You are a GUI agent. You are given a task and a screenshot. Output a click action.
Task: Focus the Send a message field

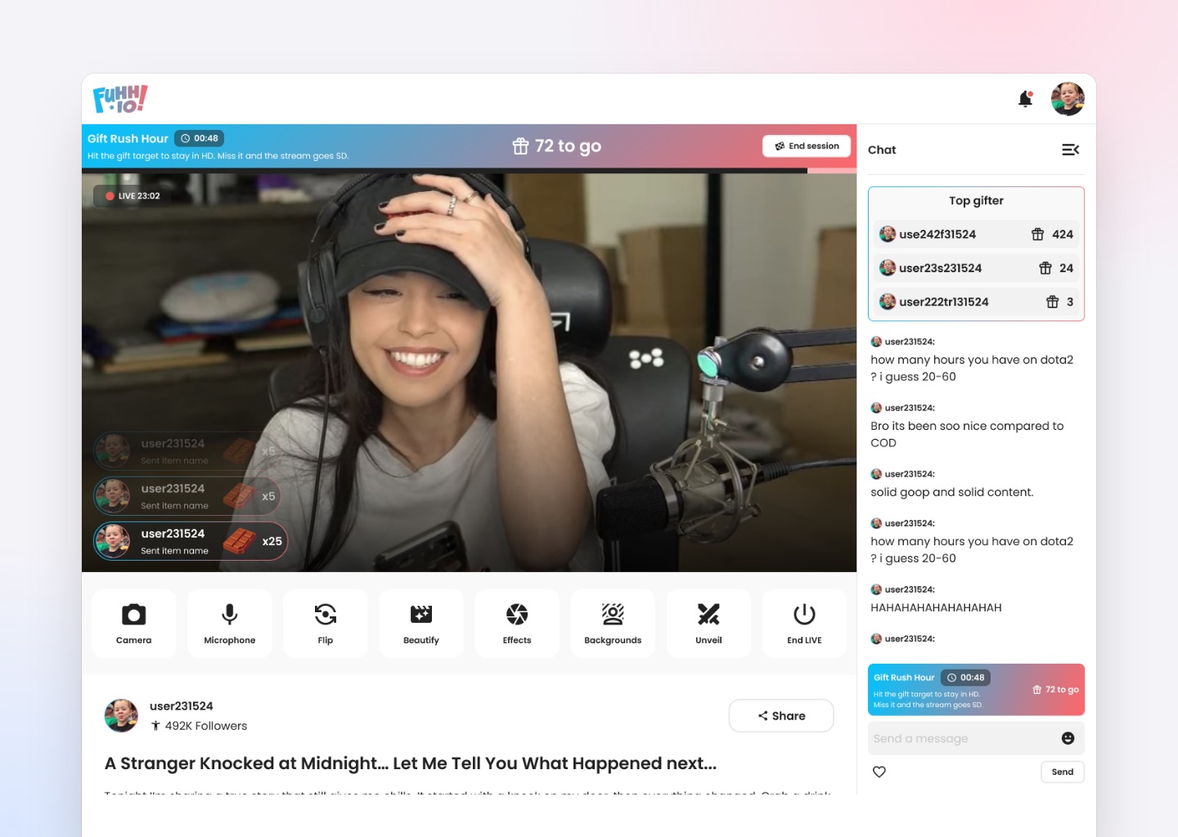(976, 738)
